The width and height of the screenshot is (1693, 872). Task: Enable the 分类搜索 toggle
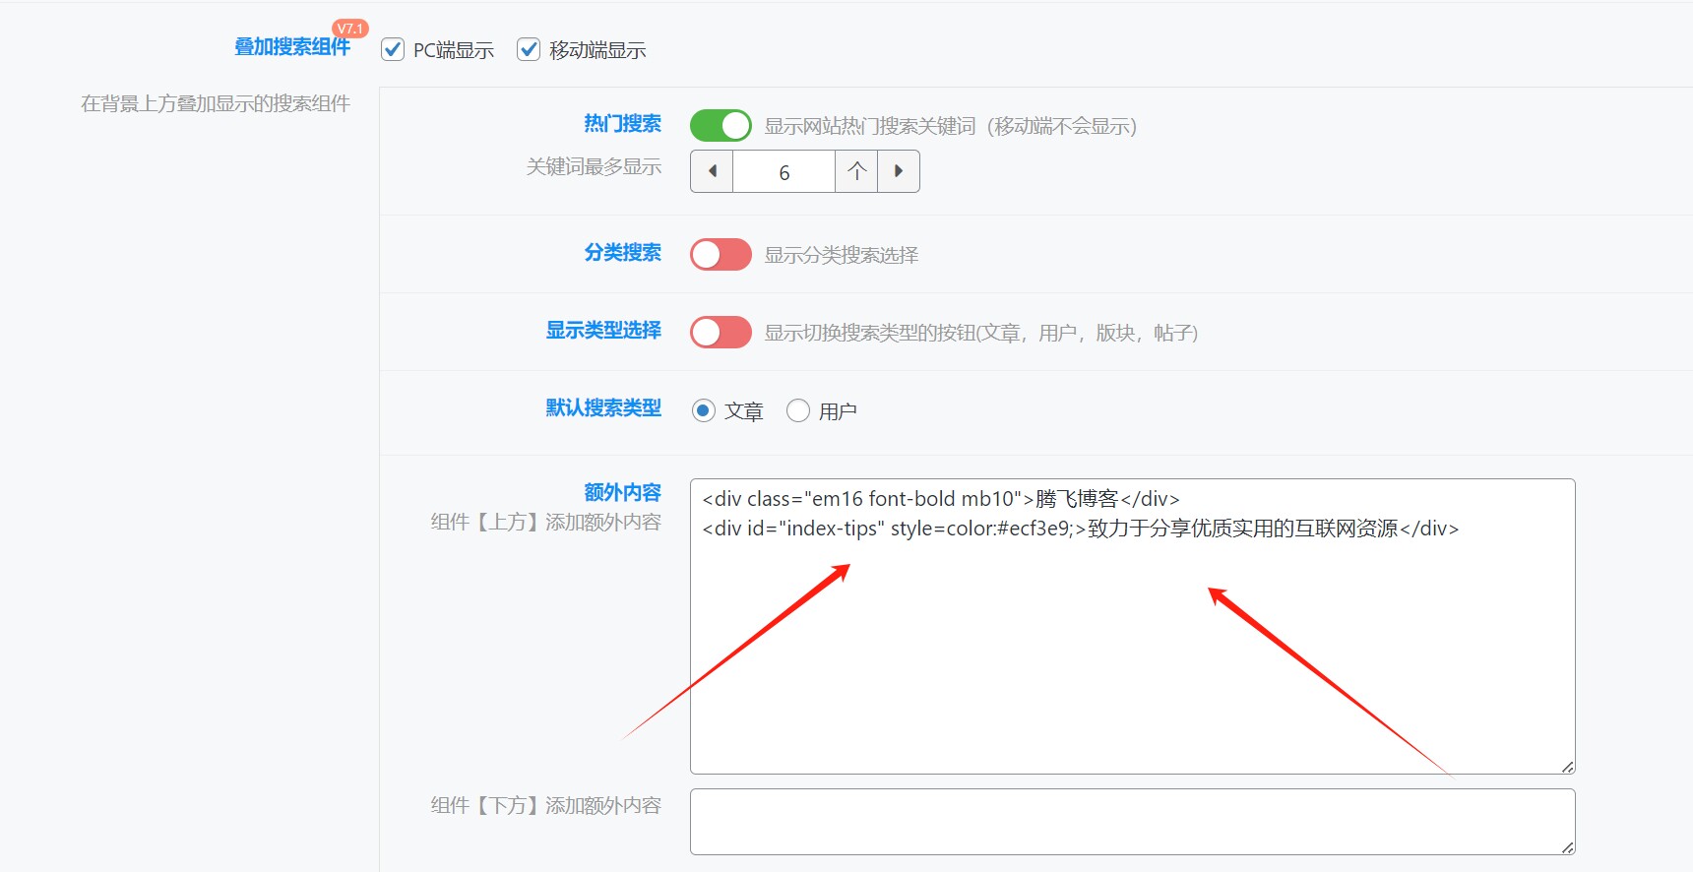721,254
